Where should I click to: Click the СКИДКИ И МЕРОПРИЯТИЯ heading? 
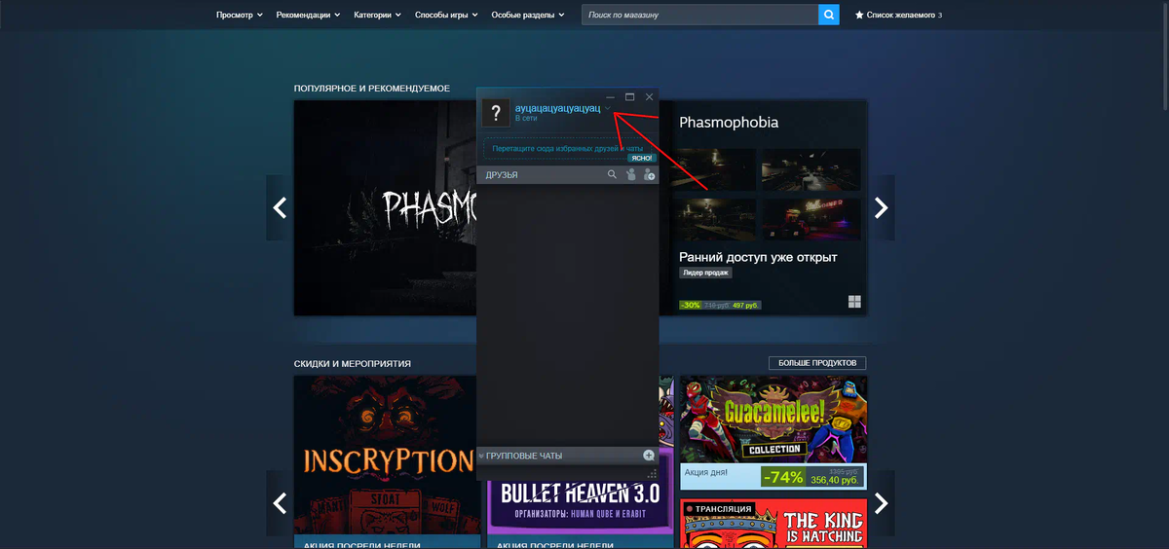[x=353, y=364]
